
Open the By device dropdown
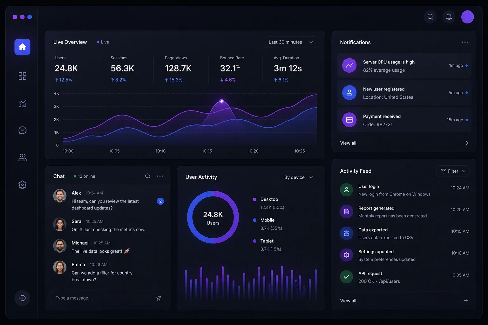(298, 177)
